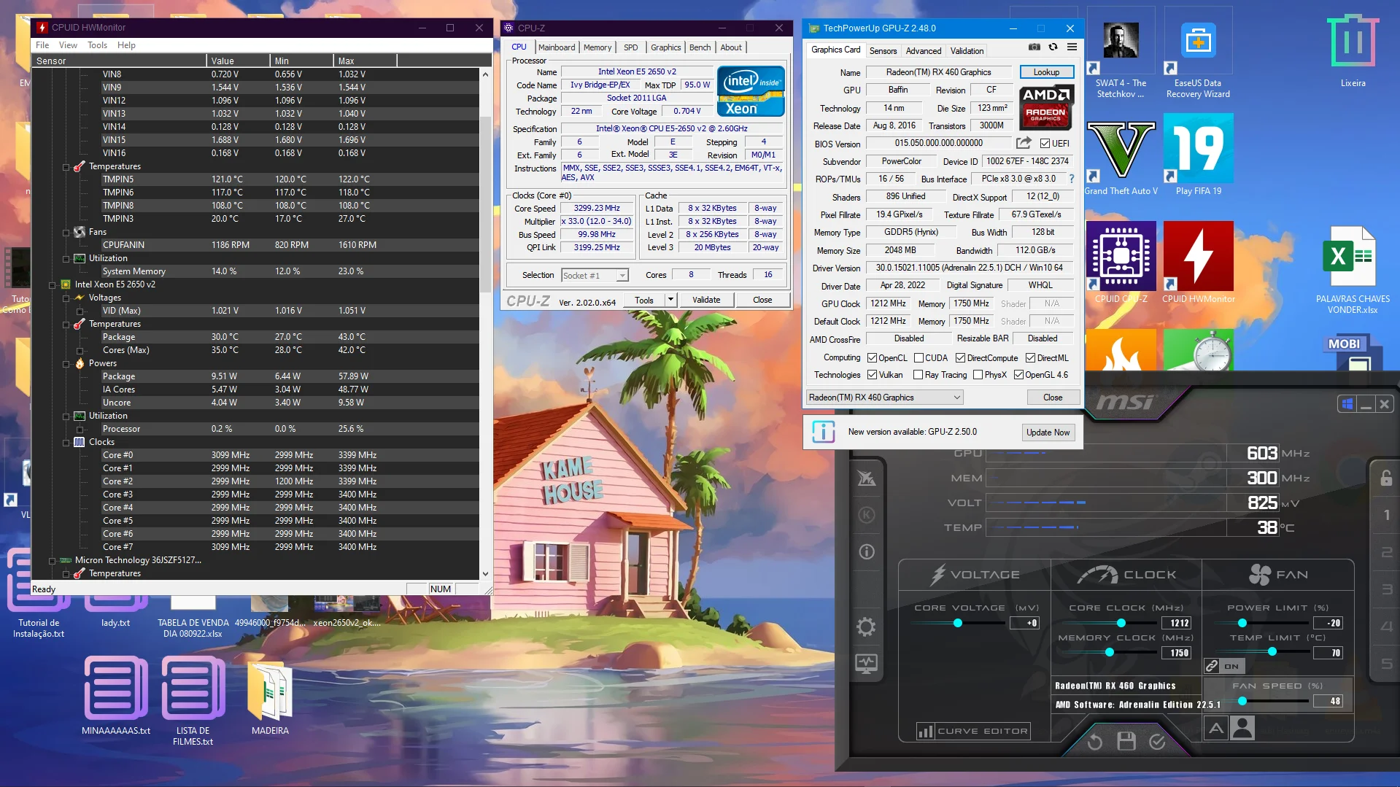Toggle the Ray Tracing checkbox

[918, 375]
